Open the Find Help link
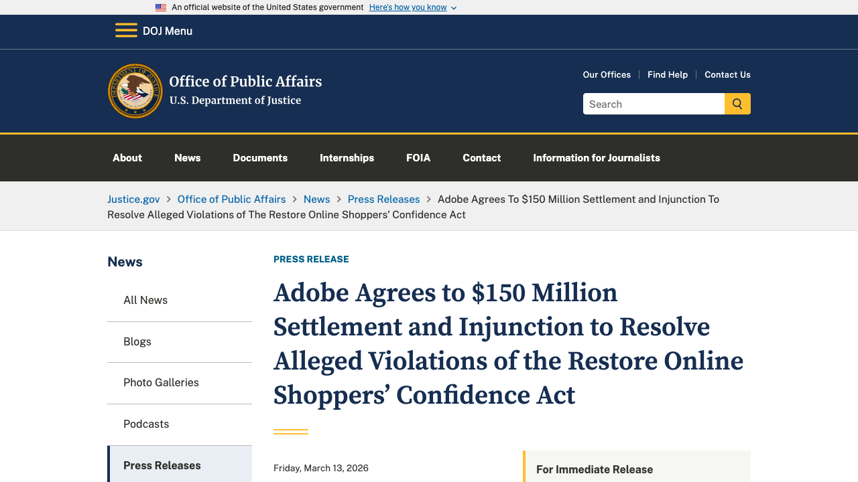This screenshot has width=858, height=482. (668, 74)
